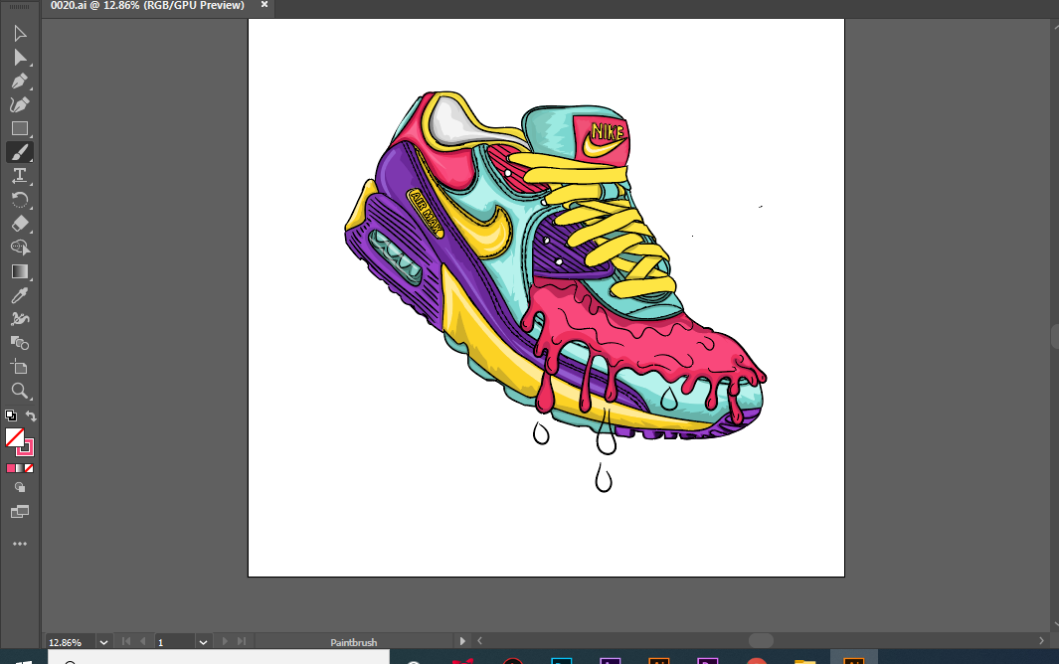Reset to default fill and stroke
Image resolution: width=1059 pixels, height=664 pixels.
click(x=10, y=415)
